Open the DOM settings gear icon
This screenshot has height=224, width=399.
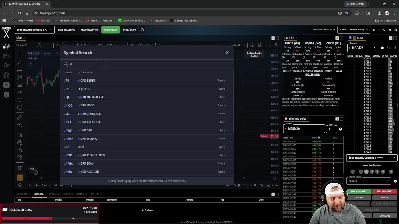pos(382,48)
